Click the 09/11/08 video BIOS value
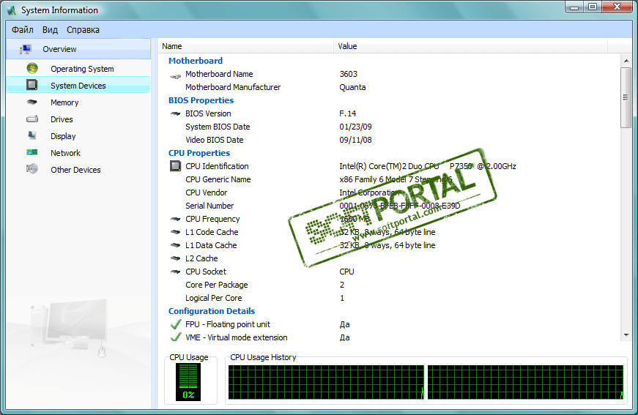 355,140
